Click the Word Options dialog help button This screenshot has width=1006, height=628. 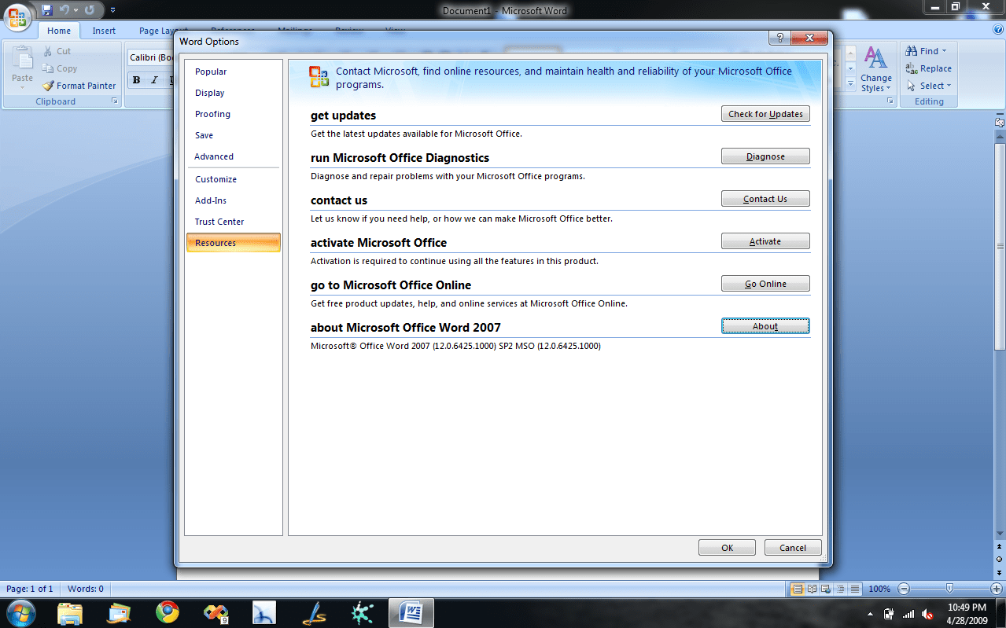point(779,39)
